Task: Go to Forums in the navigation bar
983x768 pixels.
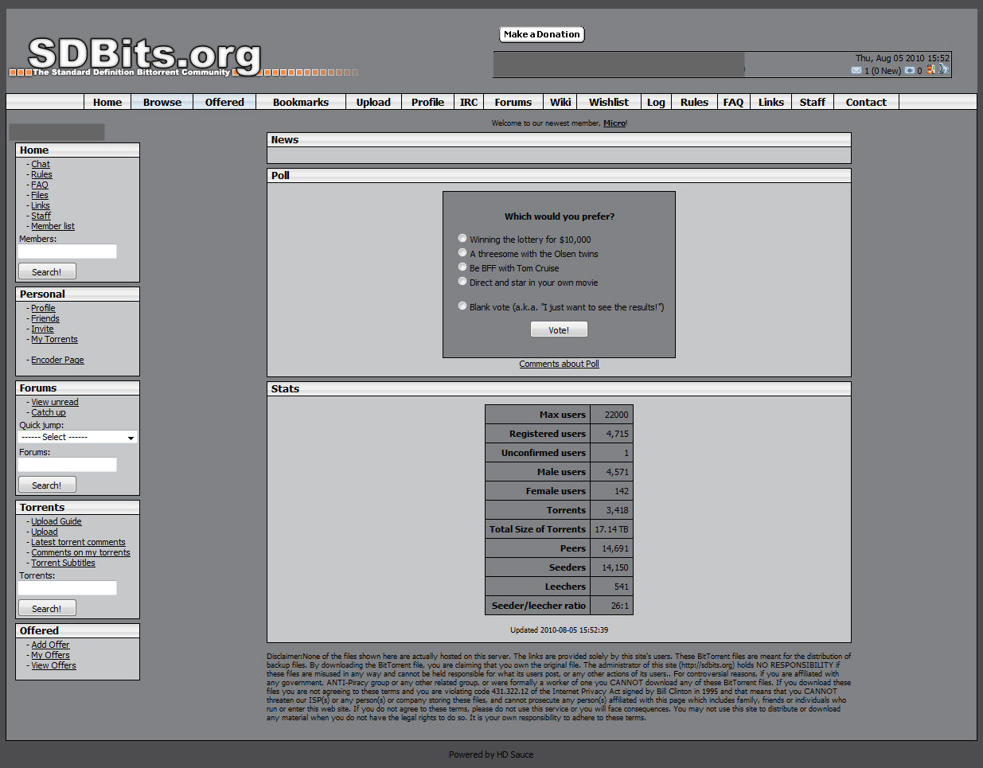Action: click(x=513, y=102)
